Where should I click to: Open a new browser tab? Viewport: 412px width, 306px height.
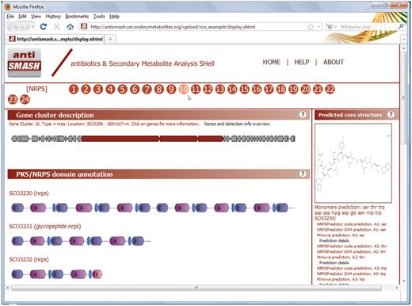(x=110, y=39)
